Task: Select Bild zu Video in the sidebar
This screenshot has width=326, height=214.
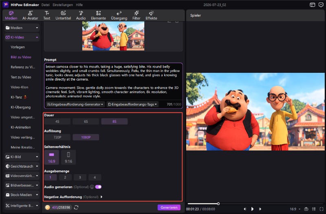Action: point(21,57)
